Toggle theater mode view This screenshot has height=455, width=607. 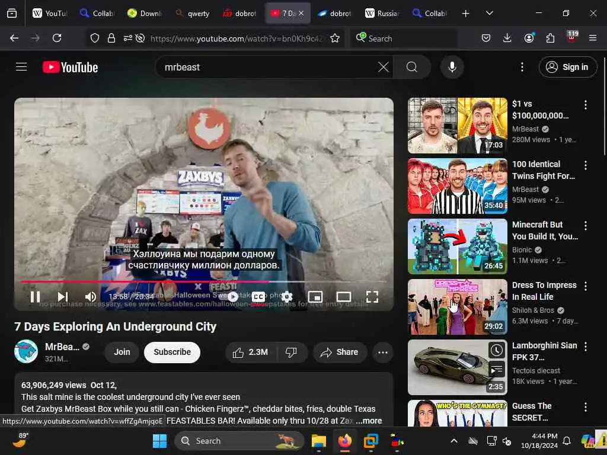[344, 297]
